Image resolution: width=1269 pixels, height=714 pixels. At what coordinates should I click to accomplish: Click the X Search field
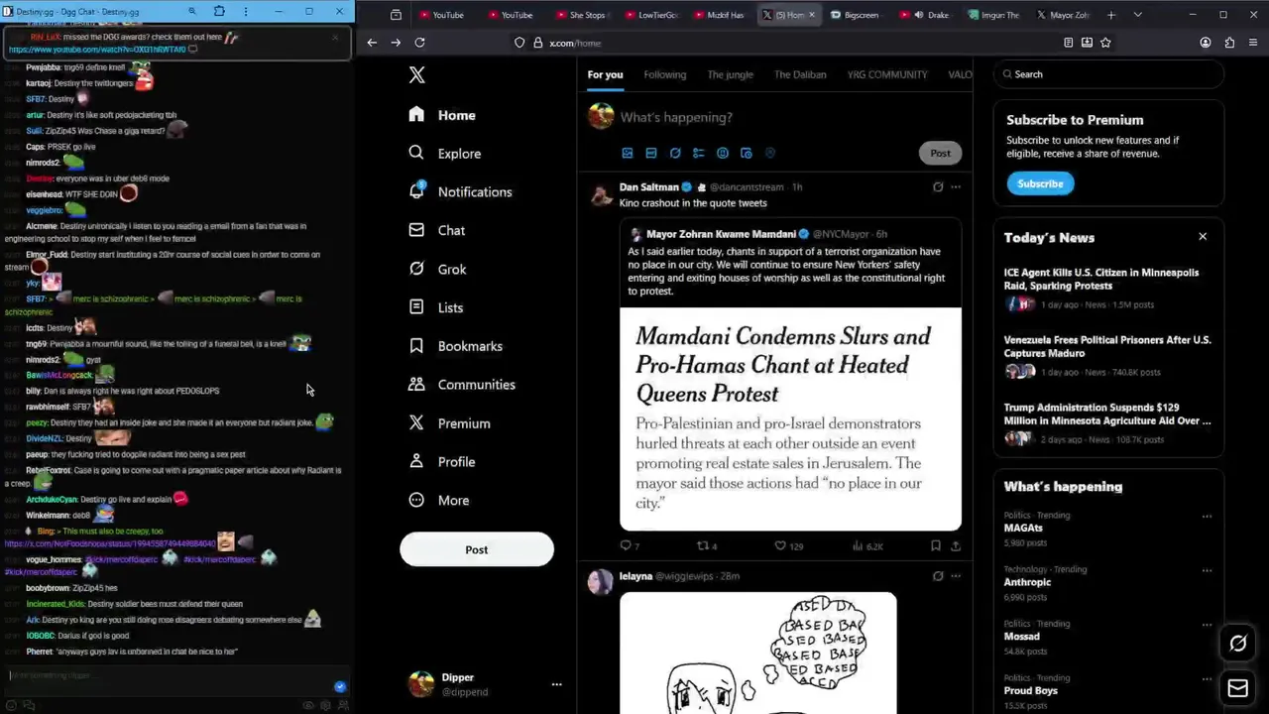1108,74
